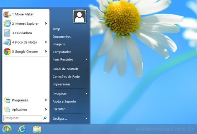Launch Google Chrome from its icon
This screenshot has width=197, height=134.
[7, 51]
